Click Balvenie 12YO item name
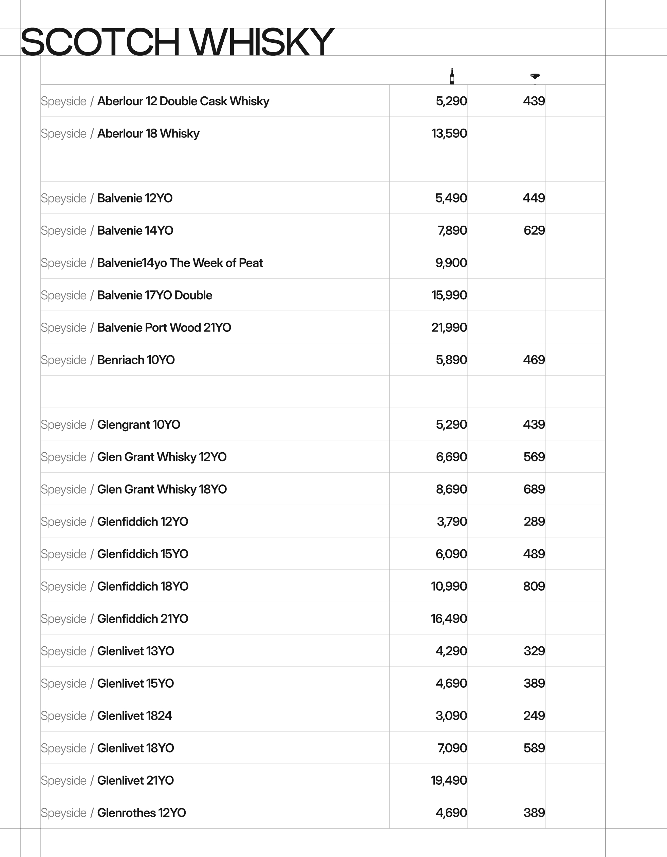The width and height of the screenshot is (667, 857). pyautogui.click(x=135, y=198)
